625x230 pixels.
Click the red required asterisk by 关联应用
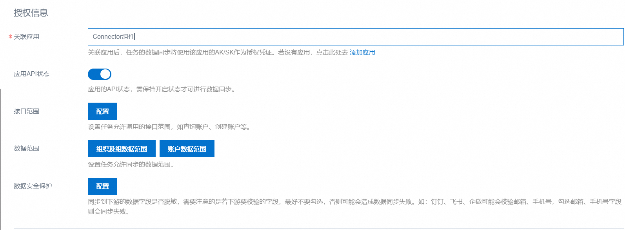click(x=11, y=37)
